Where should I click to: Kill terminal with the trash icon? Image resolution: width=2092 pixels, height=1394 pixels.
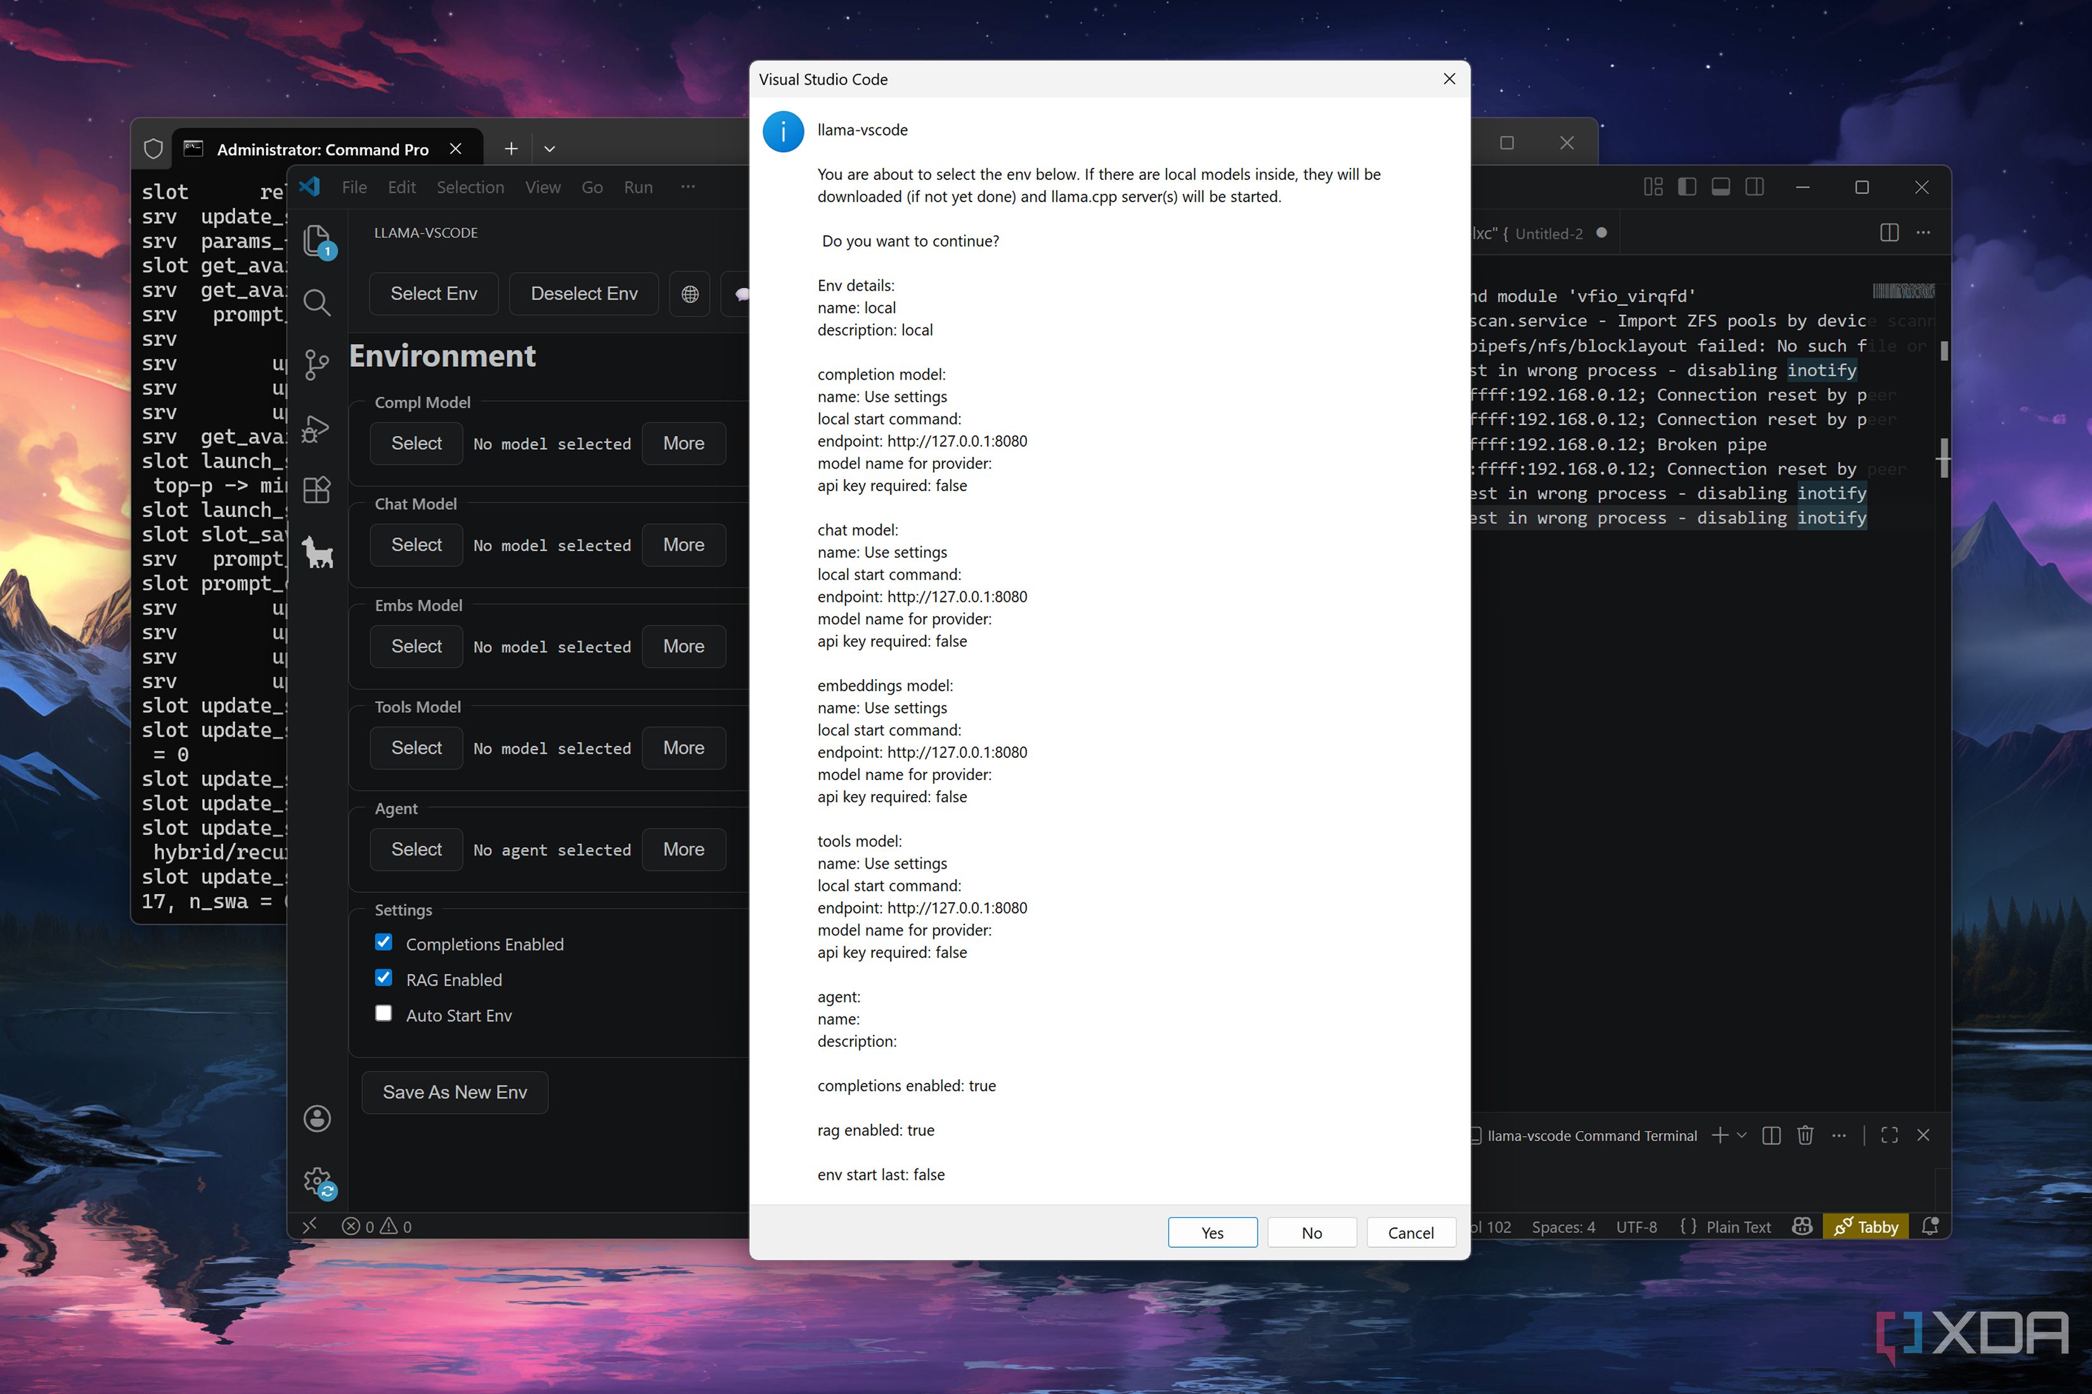[x=1805, y=1135]
